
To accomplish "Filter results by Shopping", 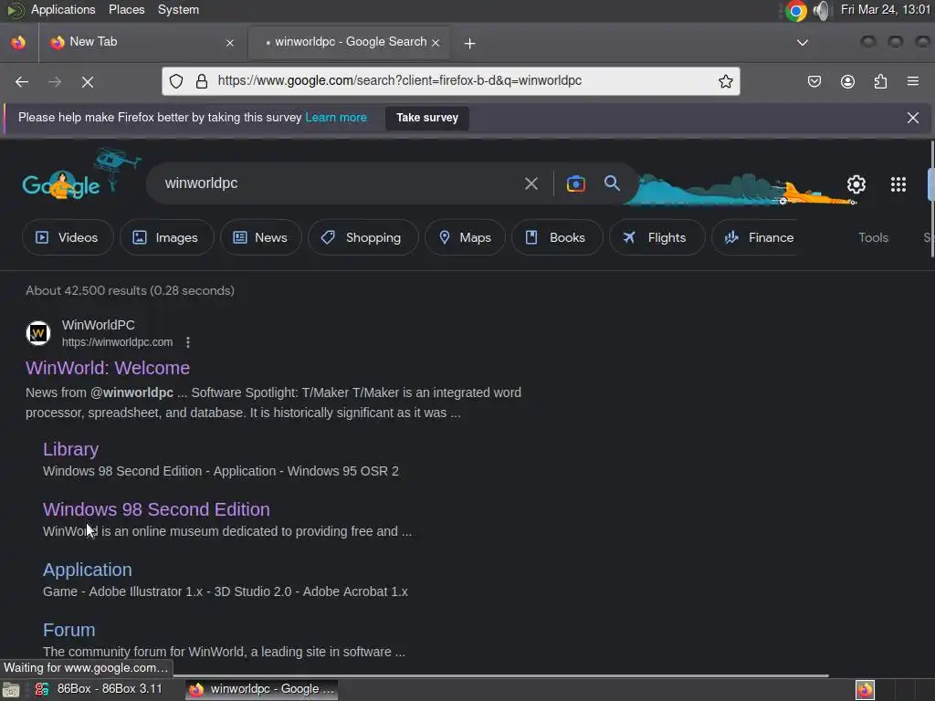I will coord(362,237).
